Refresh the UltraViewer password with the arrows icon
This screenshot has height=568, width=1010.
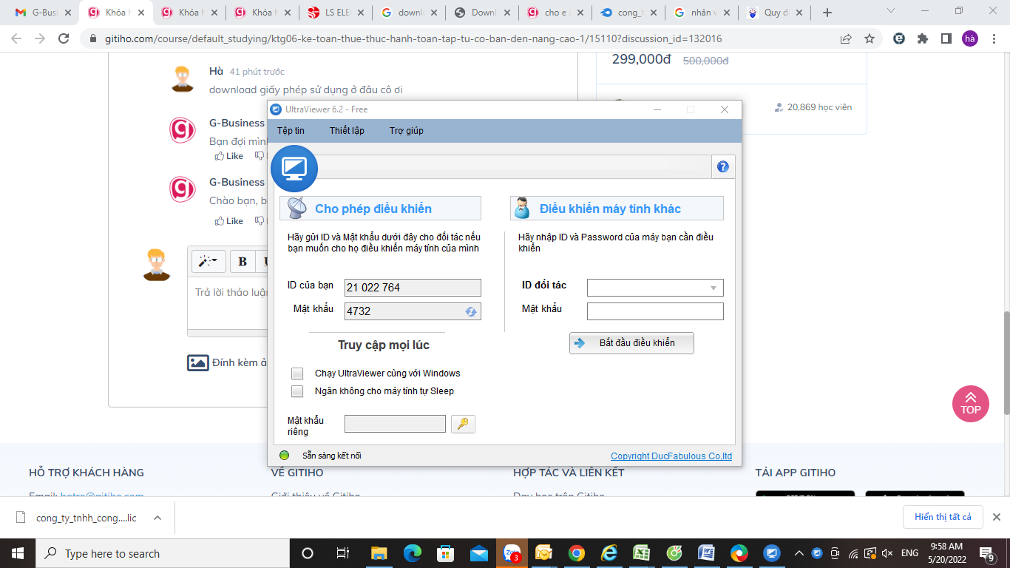[x=471, y=311]
